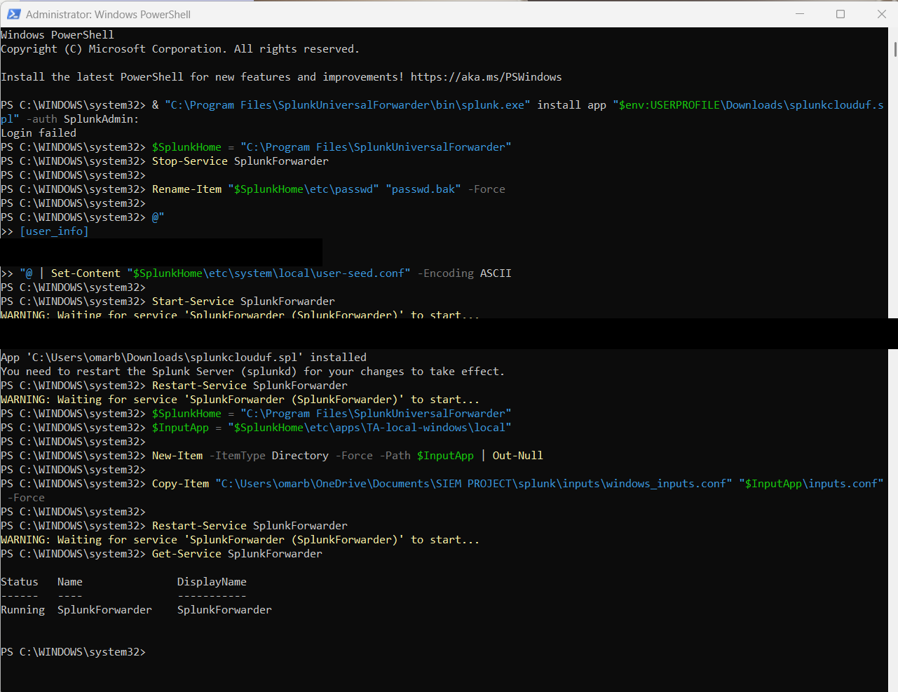Click the "-Encoding ASCII" parameter
898x692 pixels.
[464, 273]
